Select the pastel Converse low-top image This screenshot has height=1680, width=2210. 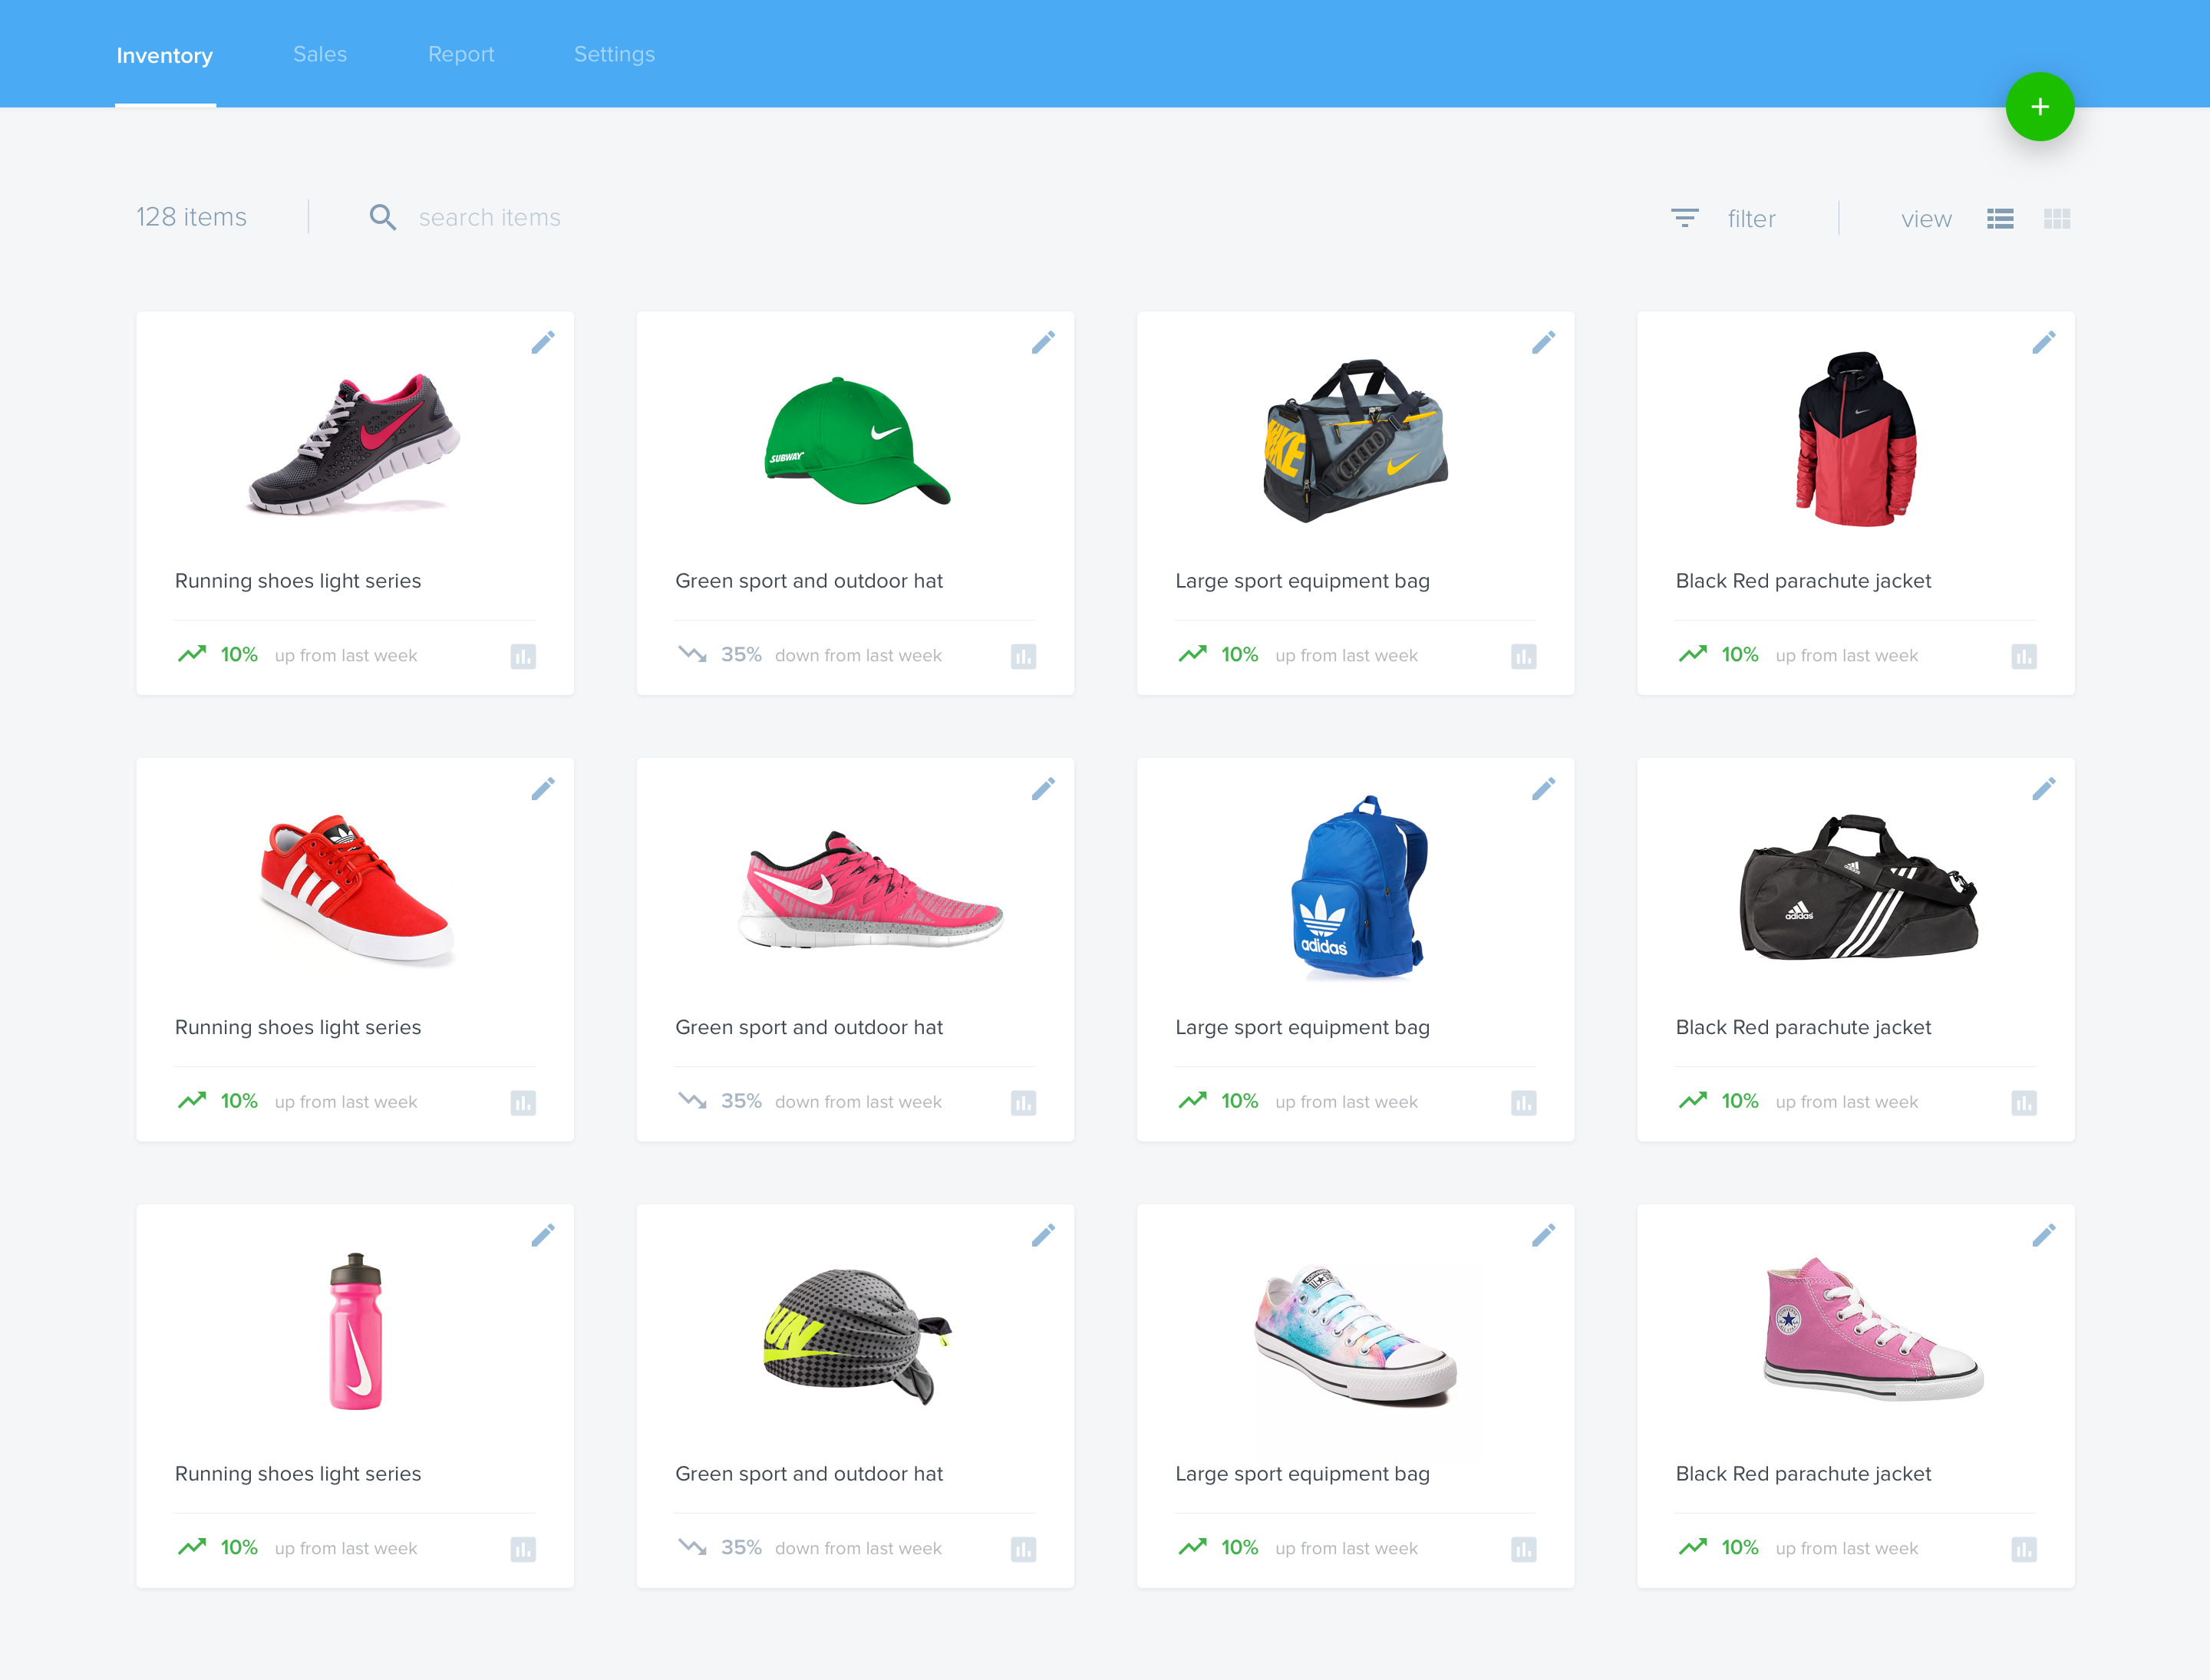[x=1356, y=1336]
